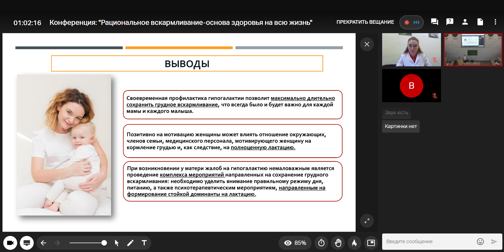Open the timer stopwatch tool
504x252 pixels.
tap(321, 243)
